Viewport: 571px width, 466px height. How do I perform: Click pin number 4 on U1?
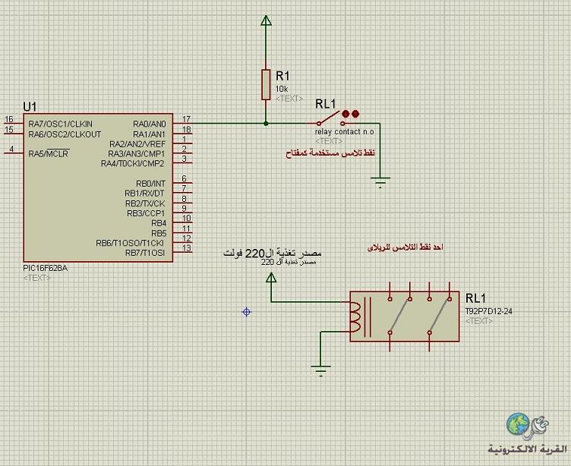point(11,149)
